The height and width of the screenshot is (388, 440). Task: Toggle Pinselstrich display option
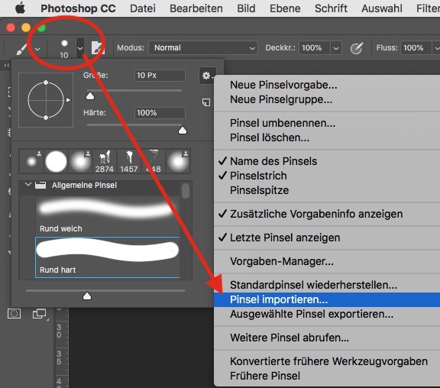[x=258, y=176]
